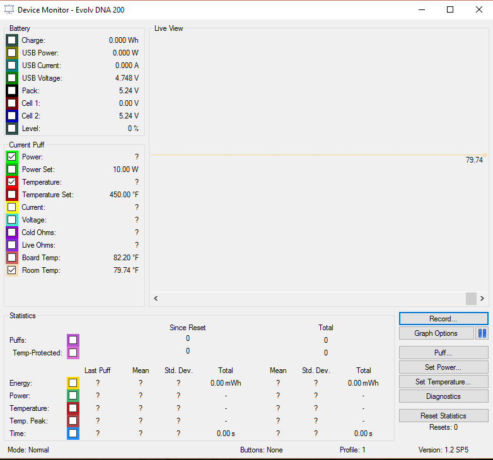The height and width of the screenshot is (460, 493).
Task: Enable the Energy statistics checkbox
Action: pos(73,383)
